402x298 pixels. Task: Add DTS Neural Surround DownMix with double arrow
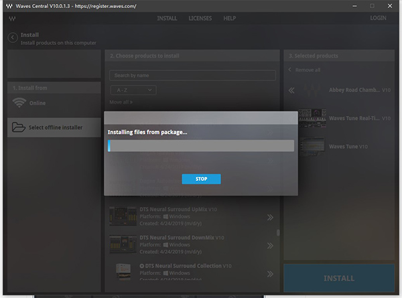point(270,246)
